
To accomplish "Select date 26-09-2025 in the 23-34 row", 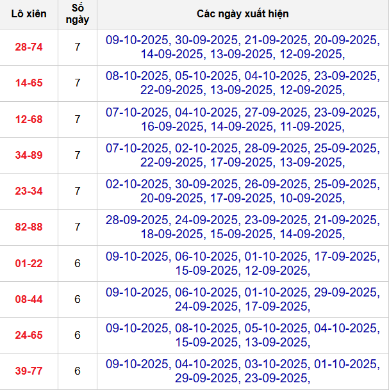I will click(276, 184).
